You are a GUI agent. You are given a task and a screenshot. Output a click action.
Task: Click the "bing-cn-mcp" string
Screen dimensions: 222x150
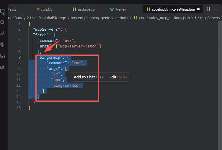coord(66,85)
